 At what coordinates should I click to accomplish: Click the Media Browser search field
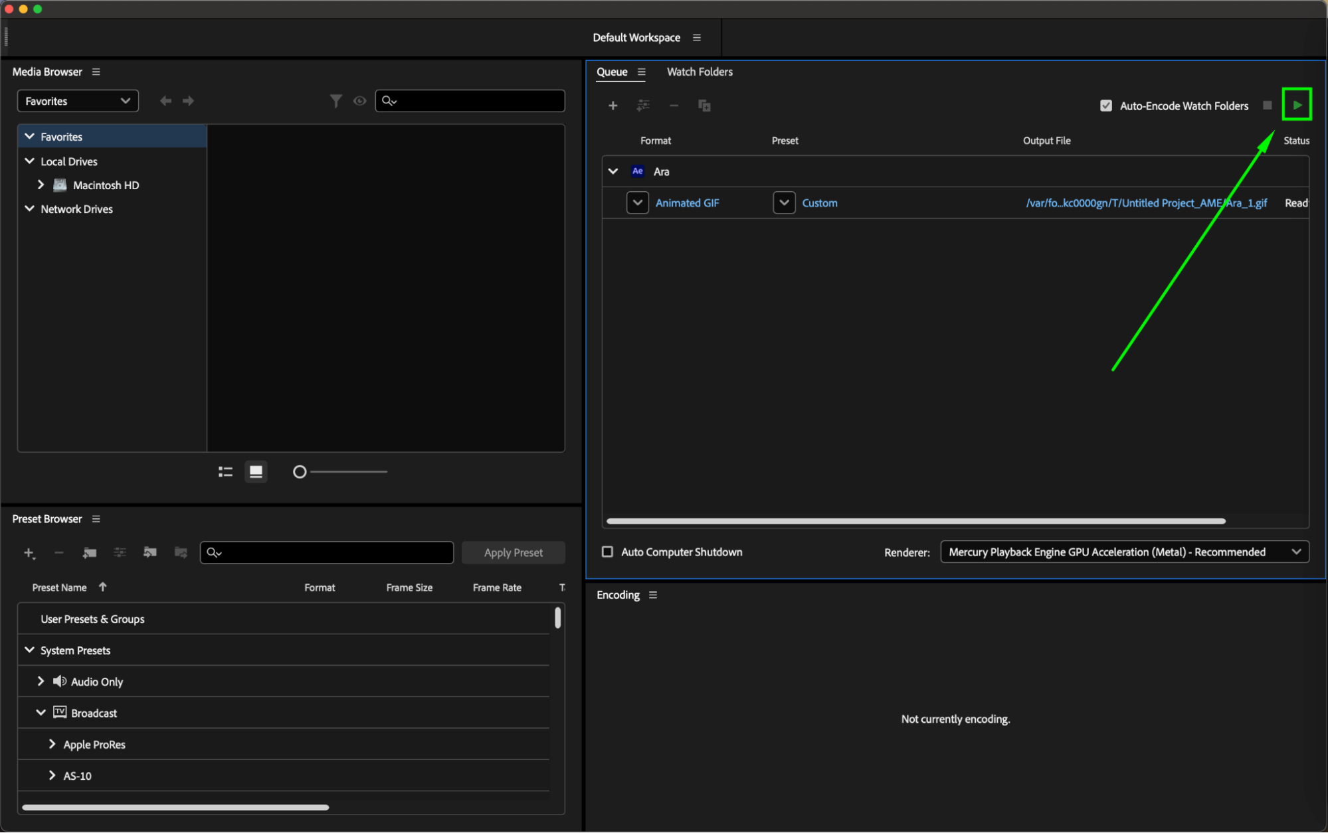click(470, 101)
